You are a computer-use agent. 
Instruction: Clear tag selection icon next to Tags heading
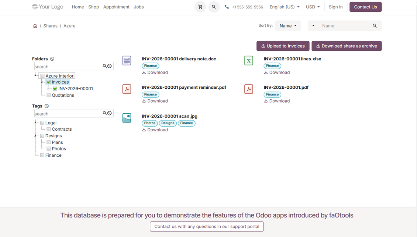point(46,106)
